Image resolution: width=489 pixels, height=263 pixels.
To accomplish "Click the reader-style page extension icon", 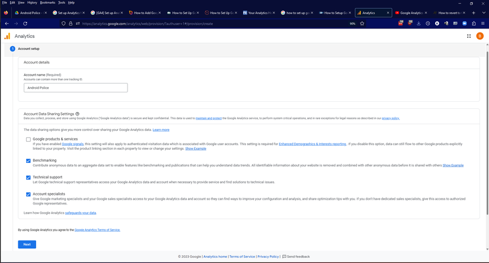I will point(455,23).
